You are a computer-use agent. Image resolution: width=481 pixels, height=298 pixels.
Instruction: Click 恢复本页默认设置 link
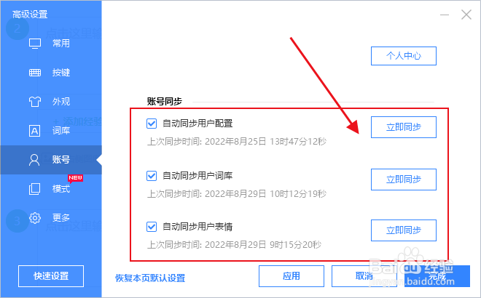150,278
